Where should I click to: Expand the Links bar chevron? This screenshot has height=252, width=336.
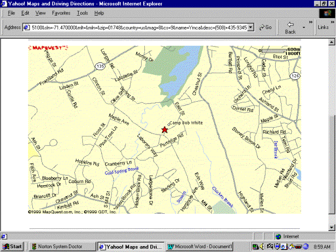tap(332, 22)
